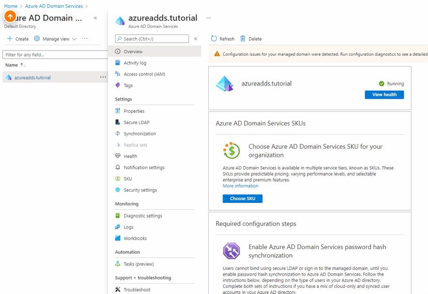
Task: Open Access control (IAM) page
Action: [x=144, y=74]
